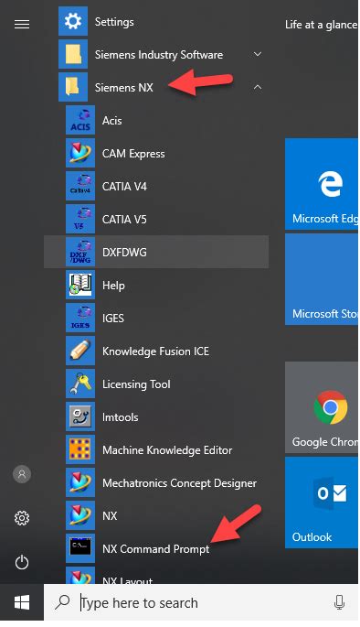Screen dimensions: 360x627
Task: Expand Siemens Industry Software folder chevron
Action: [x=258, y=54]
